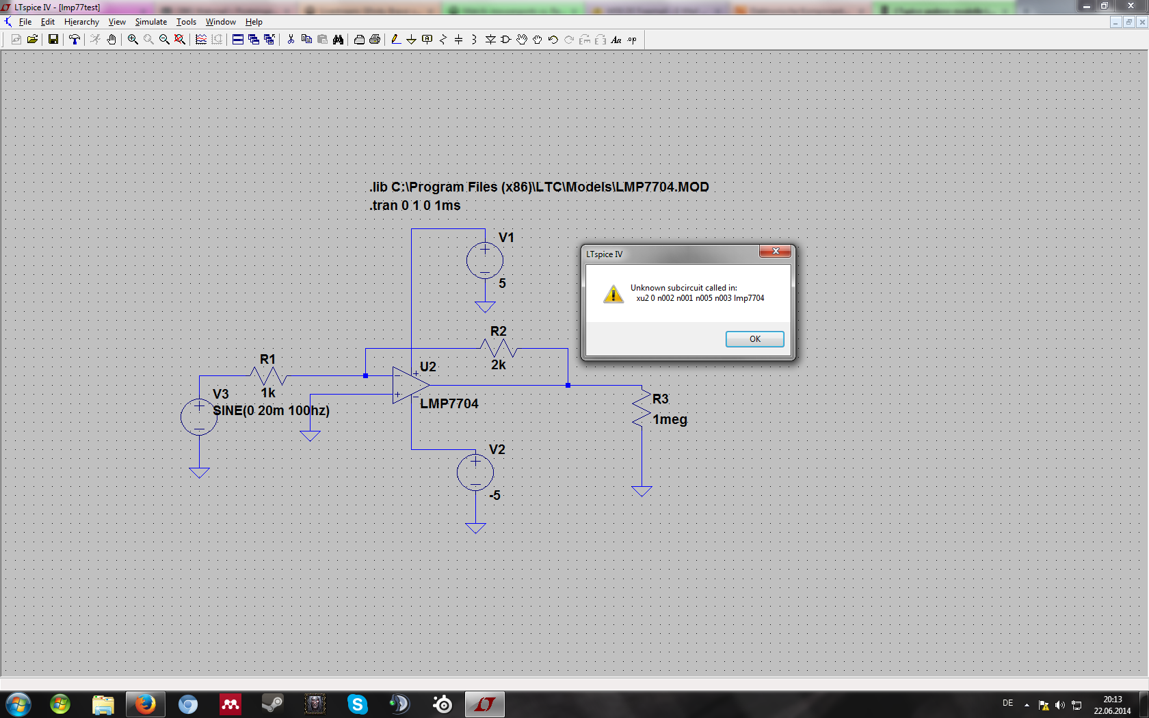Select the Label Net tool
The height and width of the screenshot is (718, 1149).
(427, 40)
